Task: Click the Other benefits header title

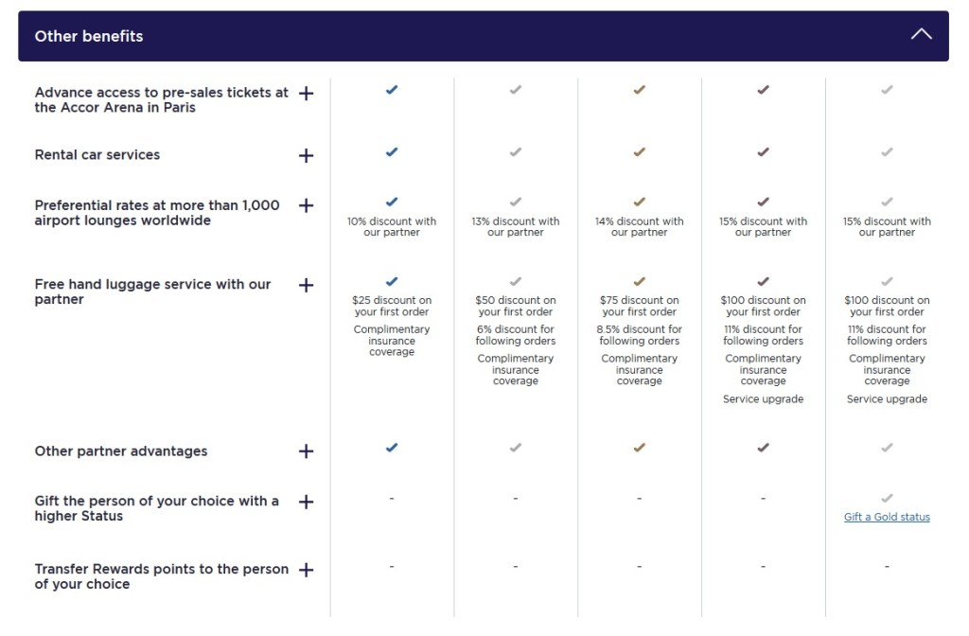Action: (89, 36)
